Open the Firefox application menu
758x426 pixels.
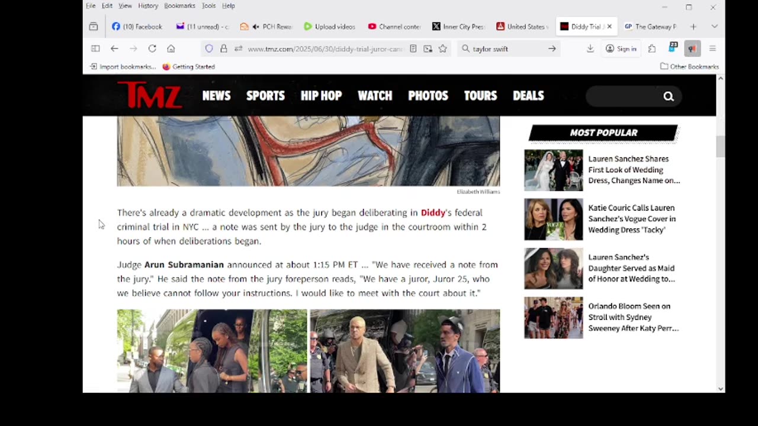712,49
